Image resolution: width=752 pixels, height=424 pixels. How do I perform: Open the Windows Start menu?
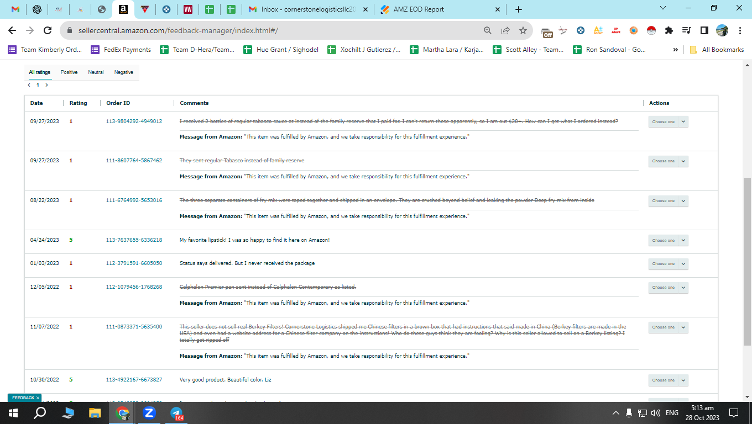pyautogui.click(x=13, y=412)
